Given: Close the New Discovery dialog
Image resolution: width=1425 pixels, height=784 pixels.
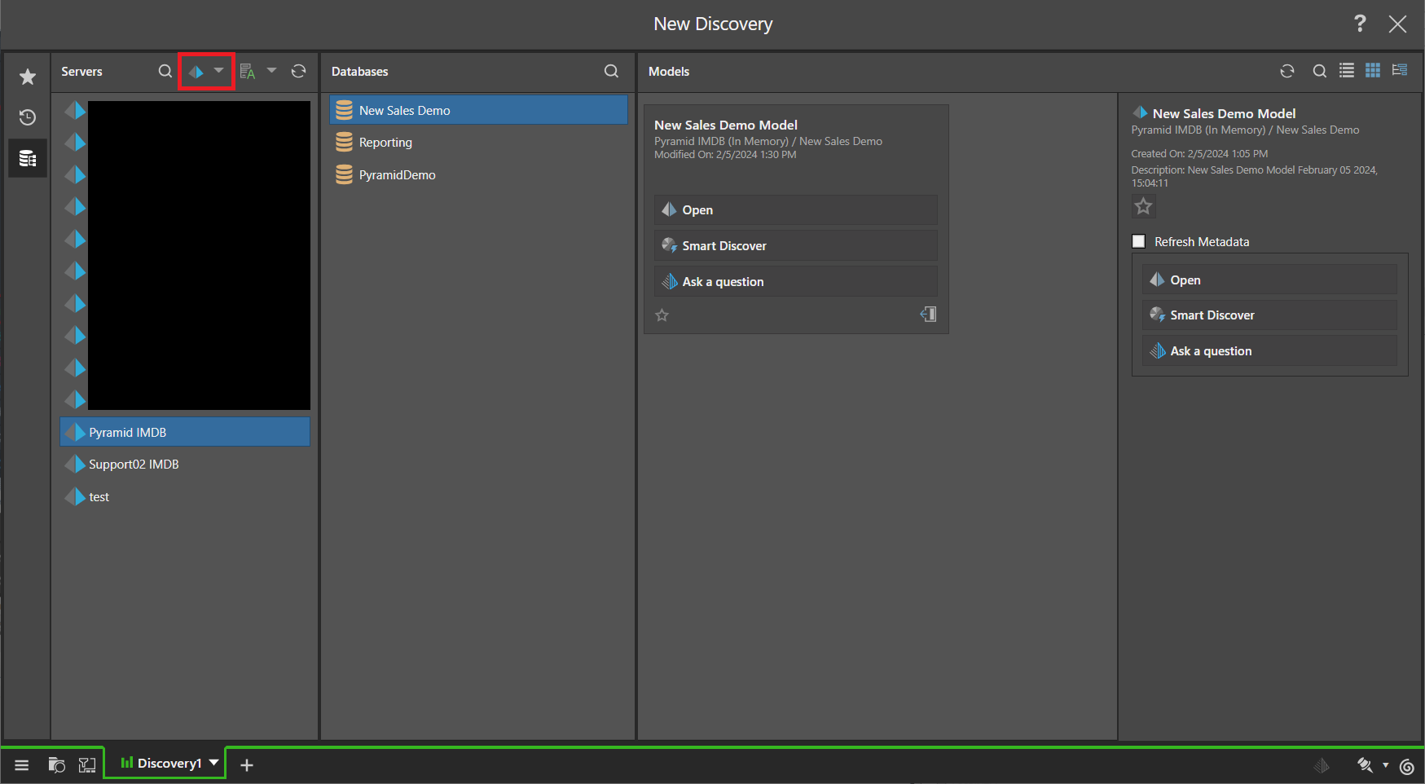Looking at the screenshot, I should point(1397,24).
